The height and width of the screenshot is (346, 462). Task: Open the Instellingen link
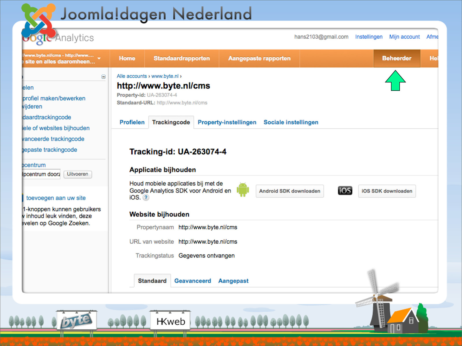pos(369,37)
